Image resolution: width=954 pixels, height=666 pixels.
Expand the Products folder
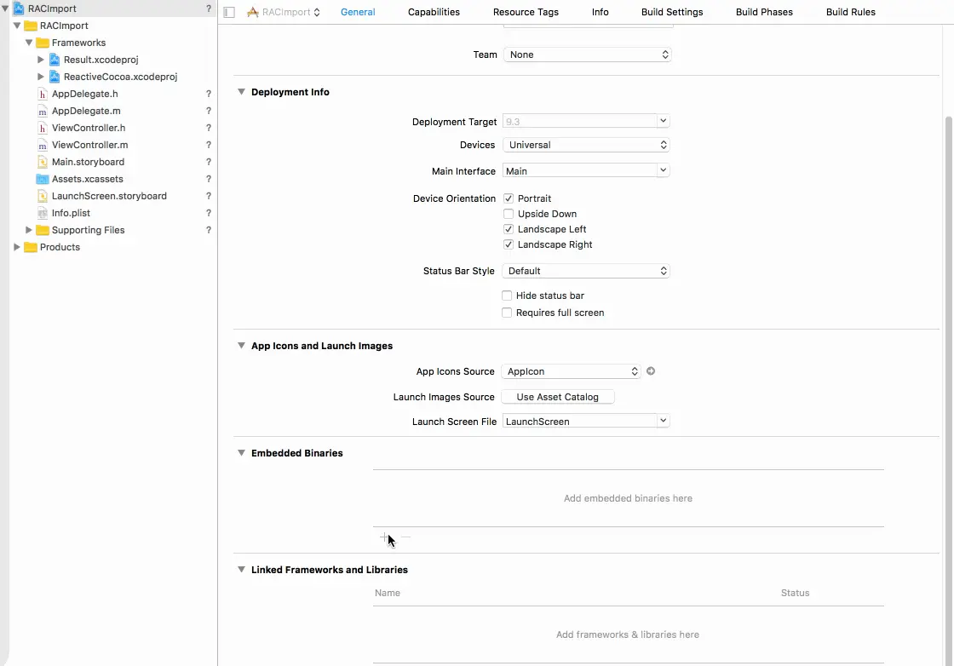click(17, 247)
